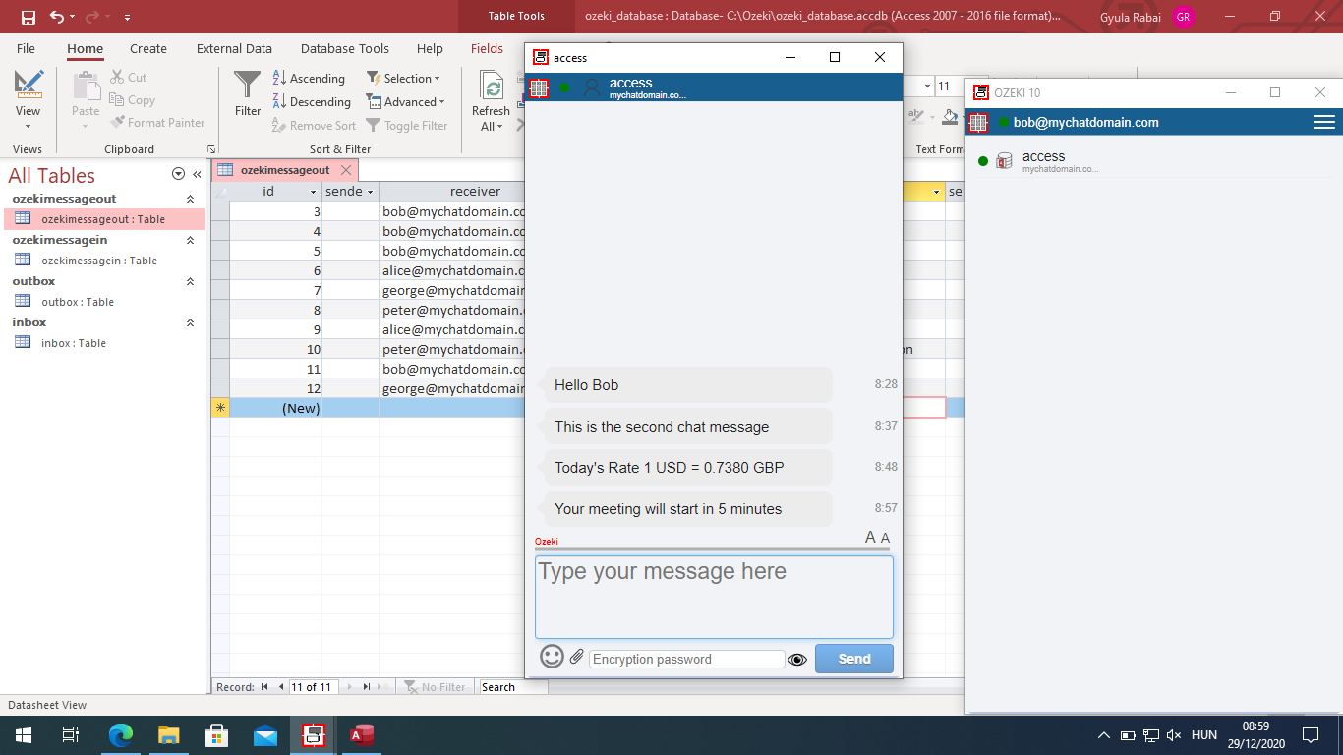Click the Encryption password field
Viewport: 1343px width, 755px height.
[x=685, y=659]
